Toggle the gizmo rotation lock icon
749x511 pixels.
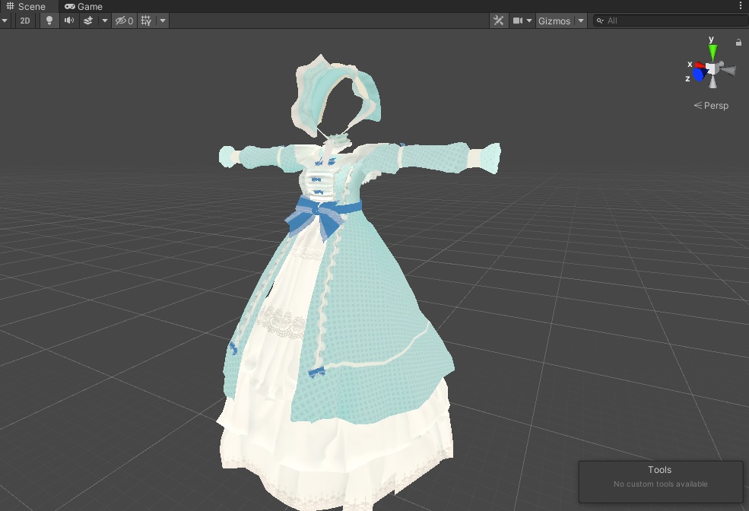pyautogui.click(x=738, y=42)
